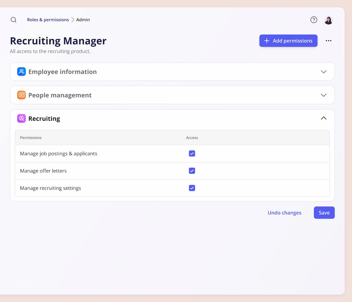Open the user profile avatar
The height and width of the screenshot is (302, 352).
tap(328, 20)
